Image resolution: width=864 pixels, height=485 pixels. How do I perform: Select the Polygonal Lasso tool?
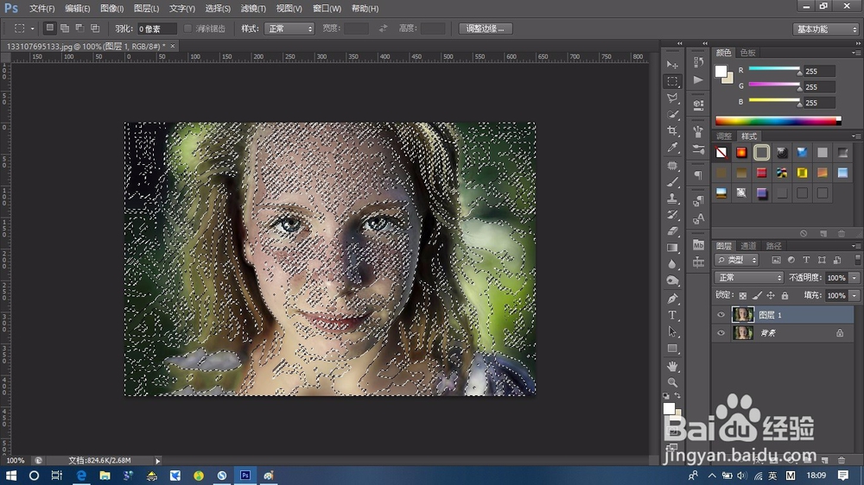(672, 98)
